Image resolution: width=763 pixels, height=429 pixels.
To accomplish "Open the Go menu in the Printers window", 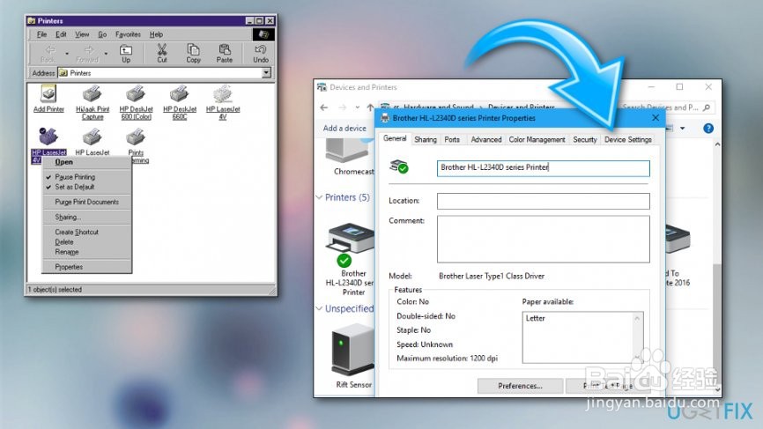I will pos(102,34).
